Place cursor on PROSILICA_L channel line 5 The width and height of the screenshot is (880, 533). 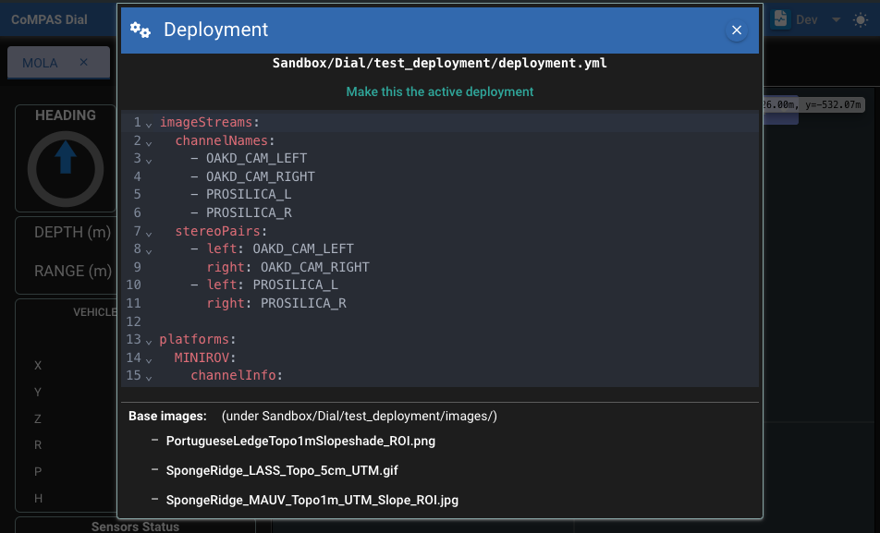tap(249, 195)
